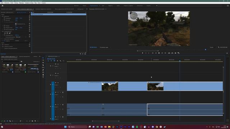Stop playback in Program monitor
Image resolution: width=230 pixels, height=129 pixels.
(x=159, y=53)
